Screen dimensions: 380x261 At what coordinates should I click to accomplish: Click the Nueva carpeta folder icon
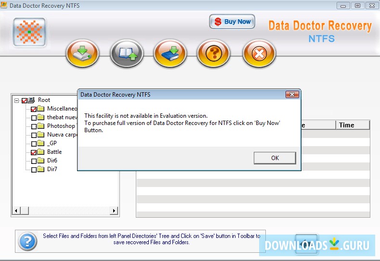41,135
